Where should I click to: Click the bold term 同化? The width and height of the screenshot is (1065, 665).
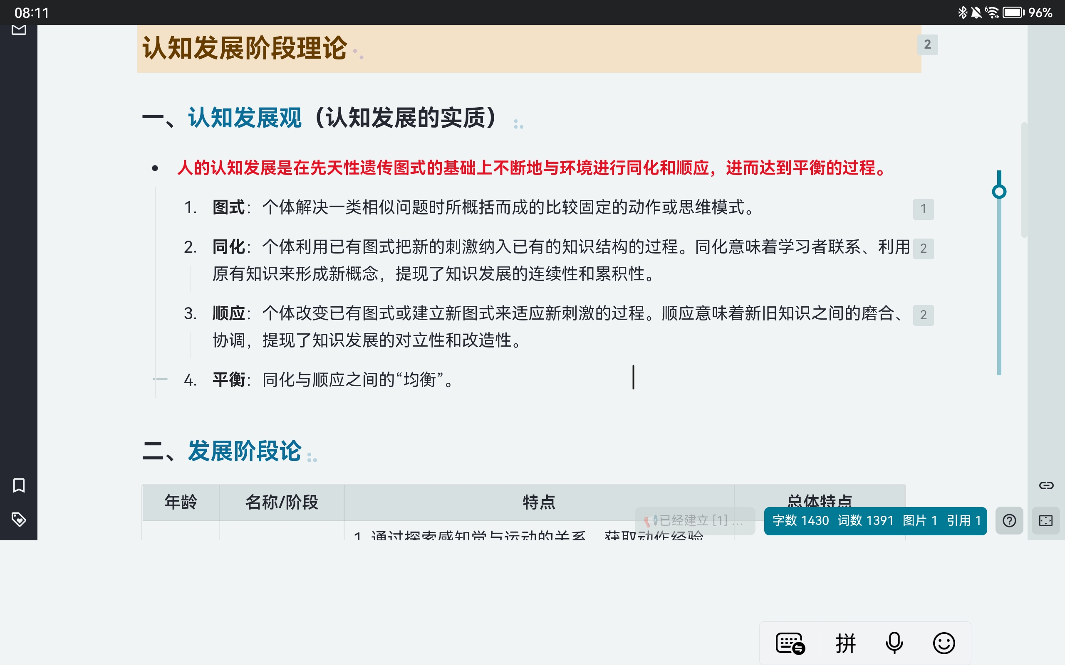[228, 247]
